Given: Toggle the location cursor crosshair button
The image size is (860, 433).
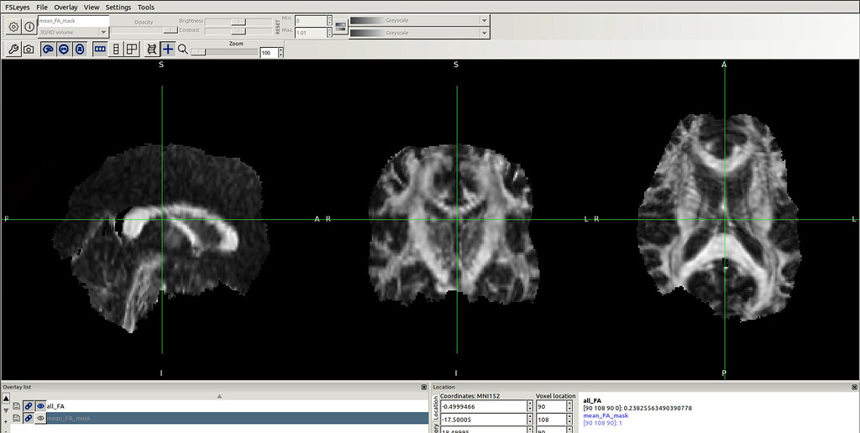Looking at the screenshot, I should [x=168, y=50].
